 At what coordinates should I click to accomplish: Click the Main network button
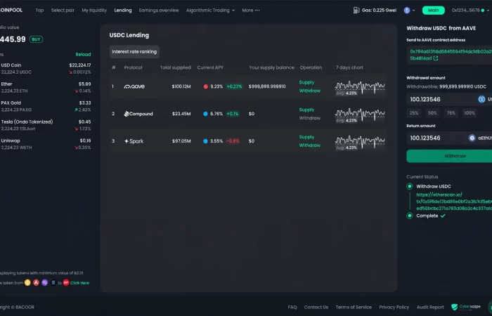(434, 11)
